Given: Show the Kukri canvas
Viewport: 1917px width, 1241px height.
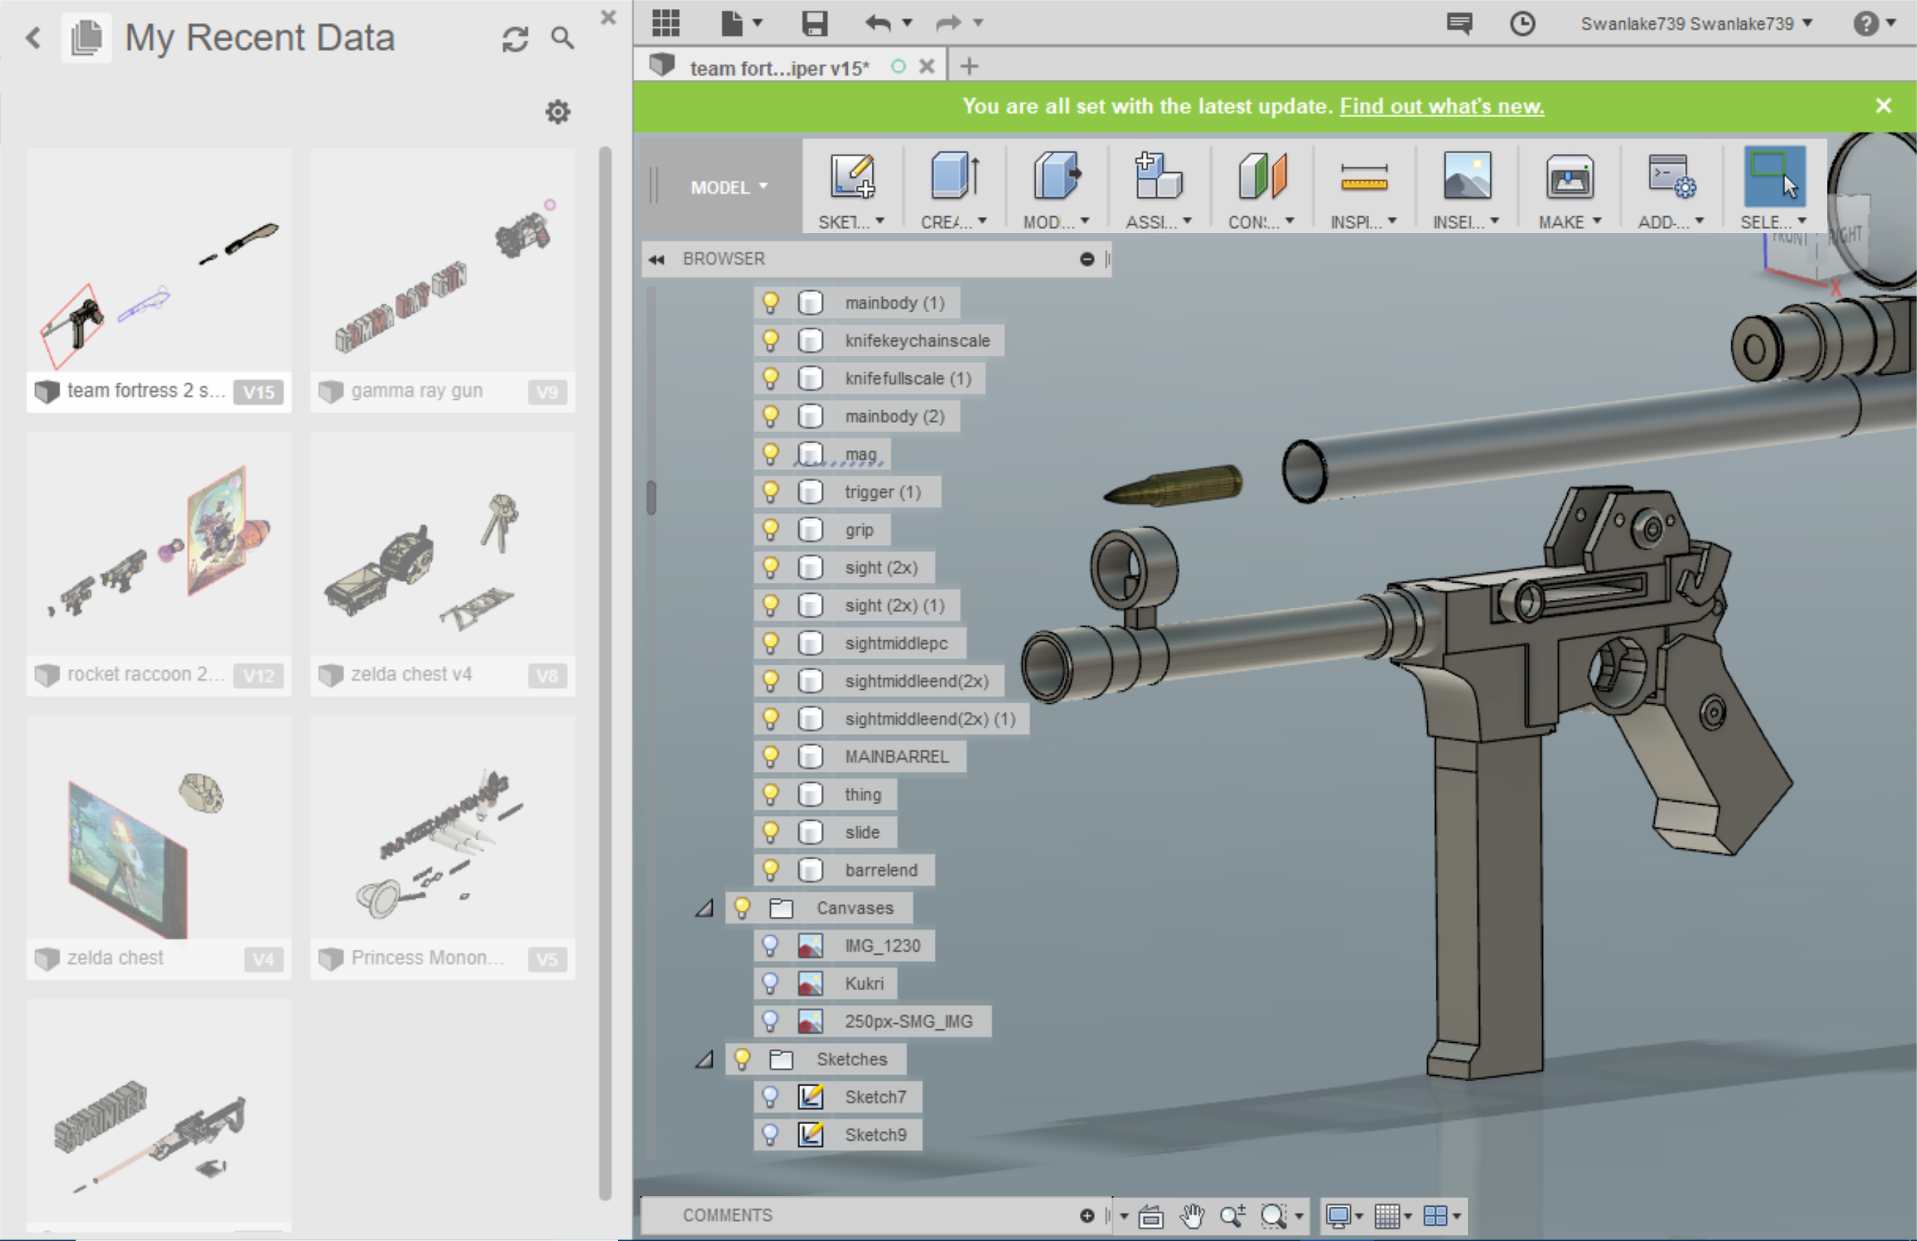Looking at the screenshot, I should 770,983.
